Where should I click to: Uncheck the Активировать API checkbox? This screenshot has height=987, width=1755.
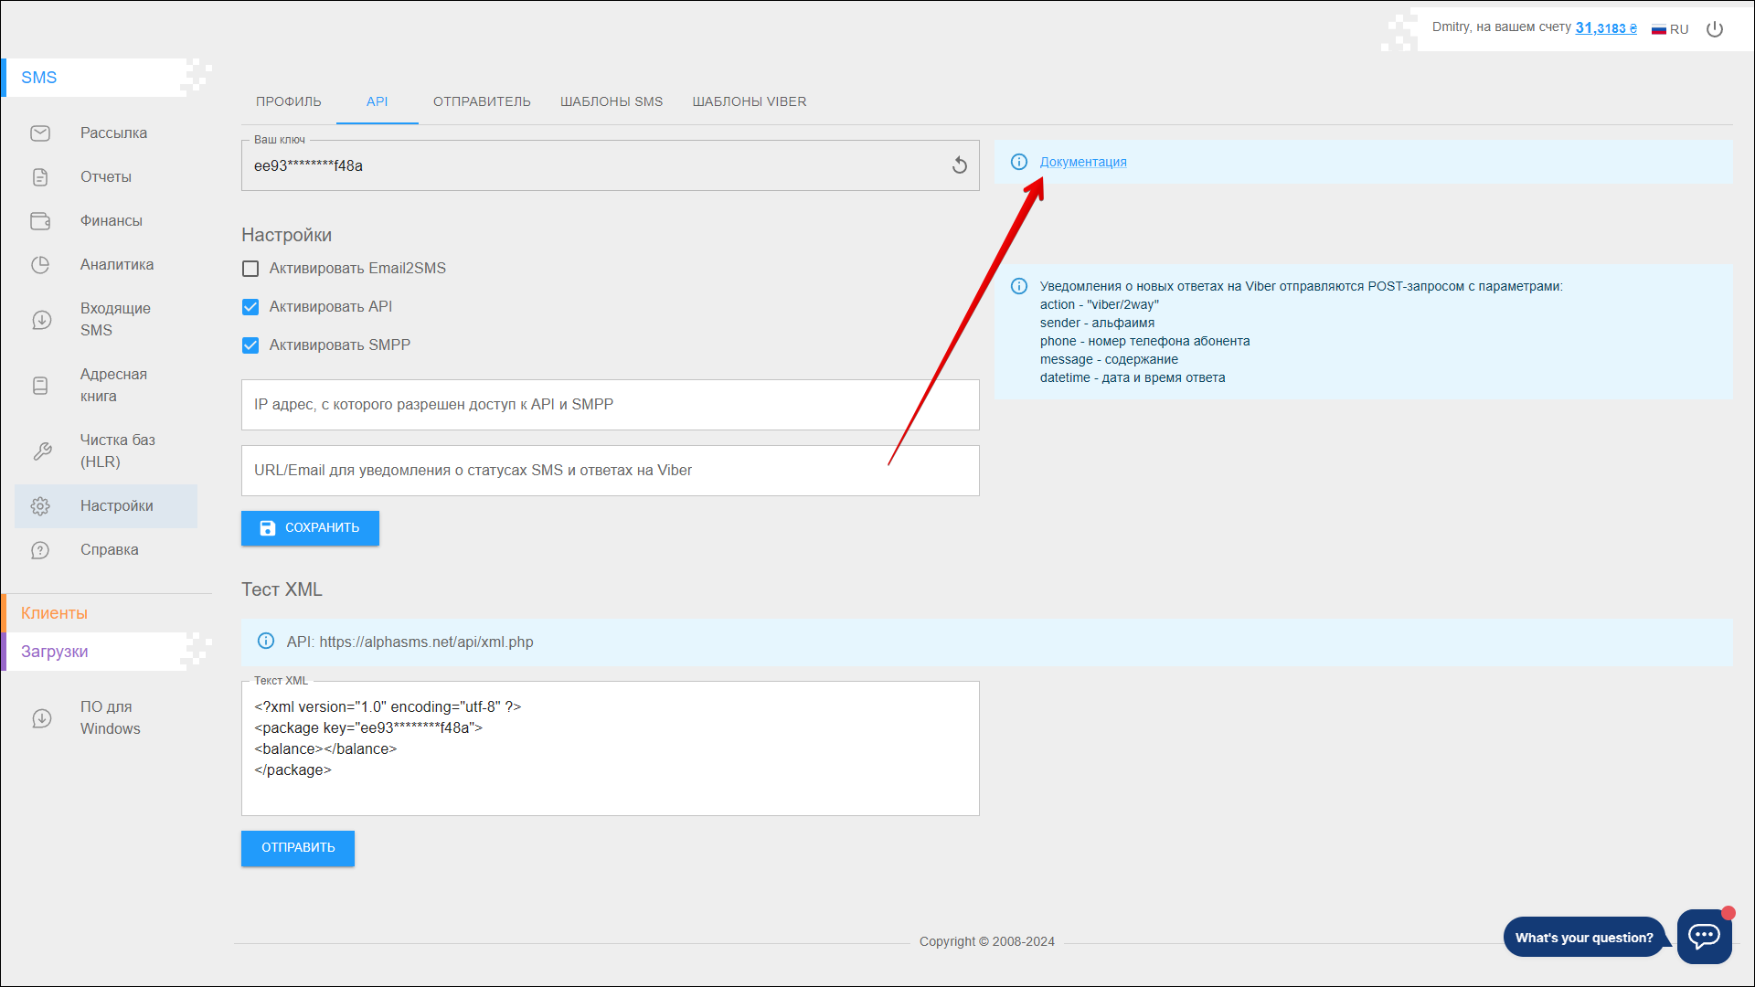point(250,307)
